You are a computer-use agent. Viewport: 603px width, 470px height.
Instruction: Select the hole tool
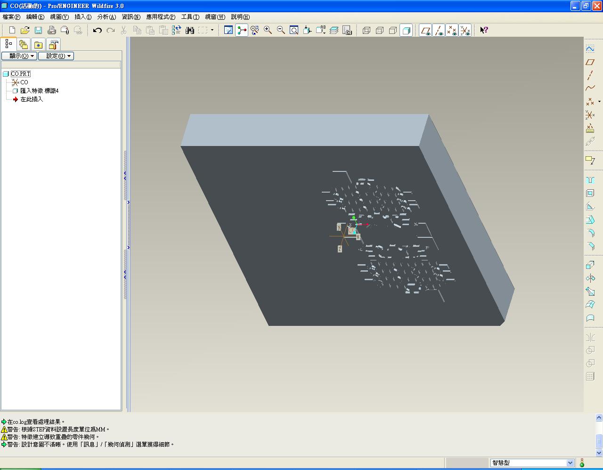click(590, 180)
